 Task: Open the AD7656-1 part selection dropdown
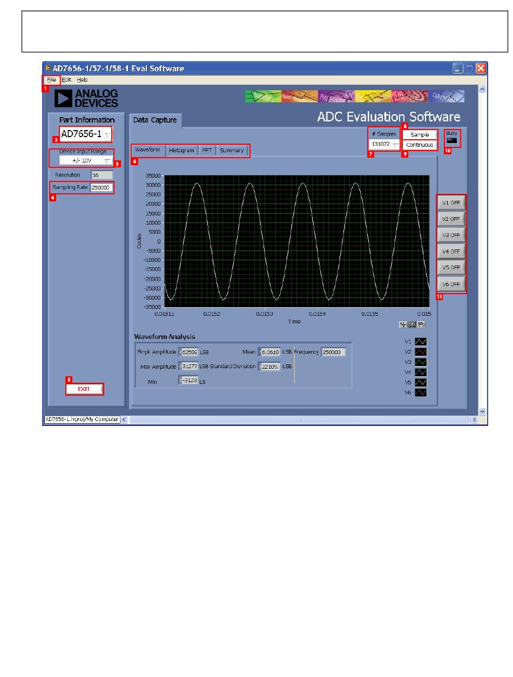point(86,134)
